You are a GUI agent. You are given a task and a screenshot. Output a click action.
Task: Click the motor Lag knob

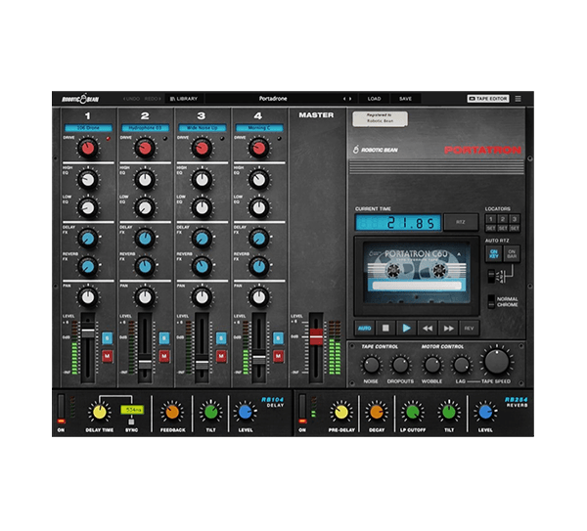pyautogui.click(x=461, y=365)
